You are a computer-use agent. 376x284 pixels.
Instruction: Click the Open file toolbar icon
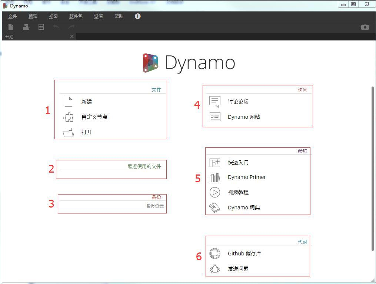[26, 27]
